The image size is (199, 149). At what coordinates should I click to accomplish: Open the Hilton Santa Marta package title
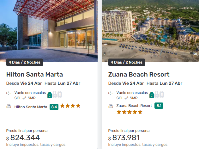pyautogui.click(x=34, y=75)
